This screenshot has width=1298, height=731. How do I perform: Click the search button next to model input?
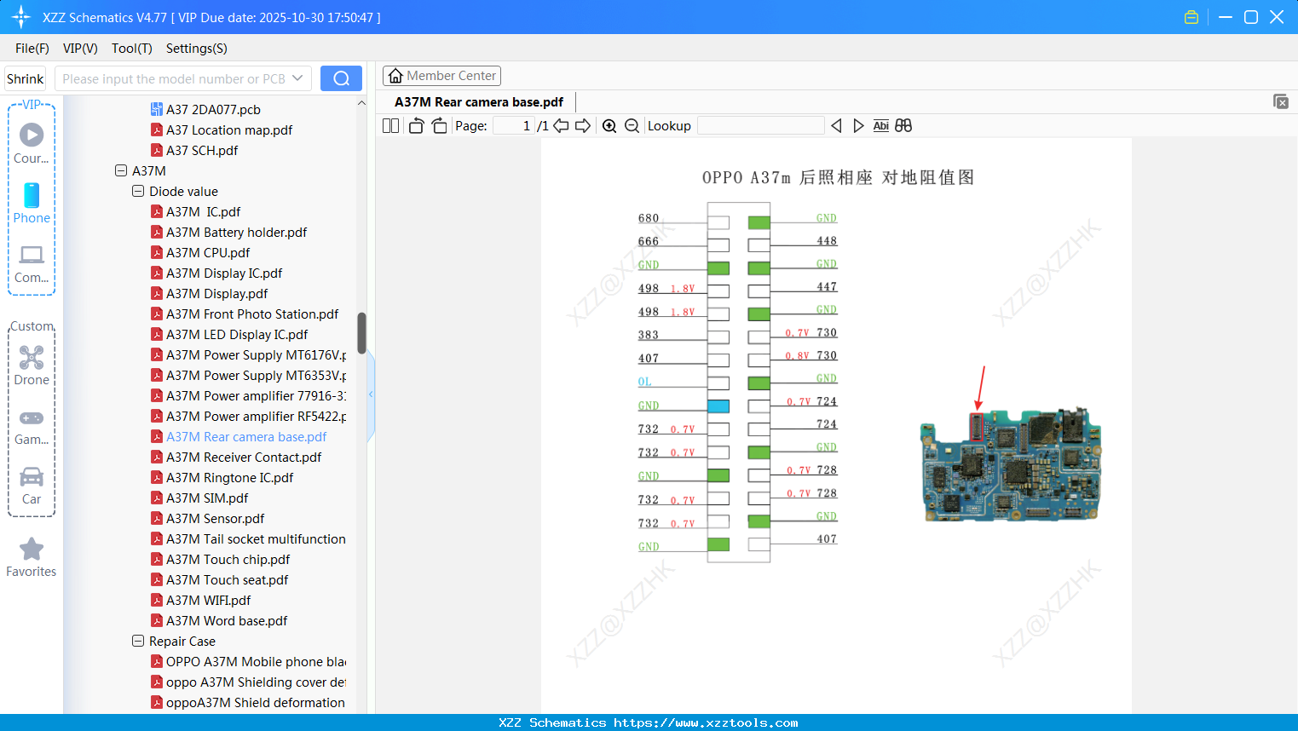[x=341, y=78]
